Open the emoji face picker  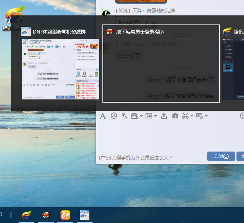click(114, 116)
